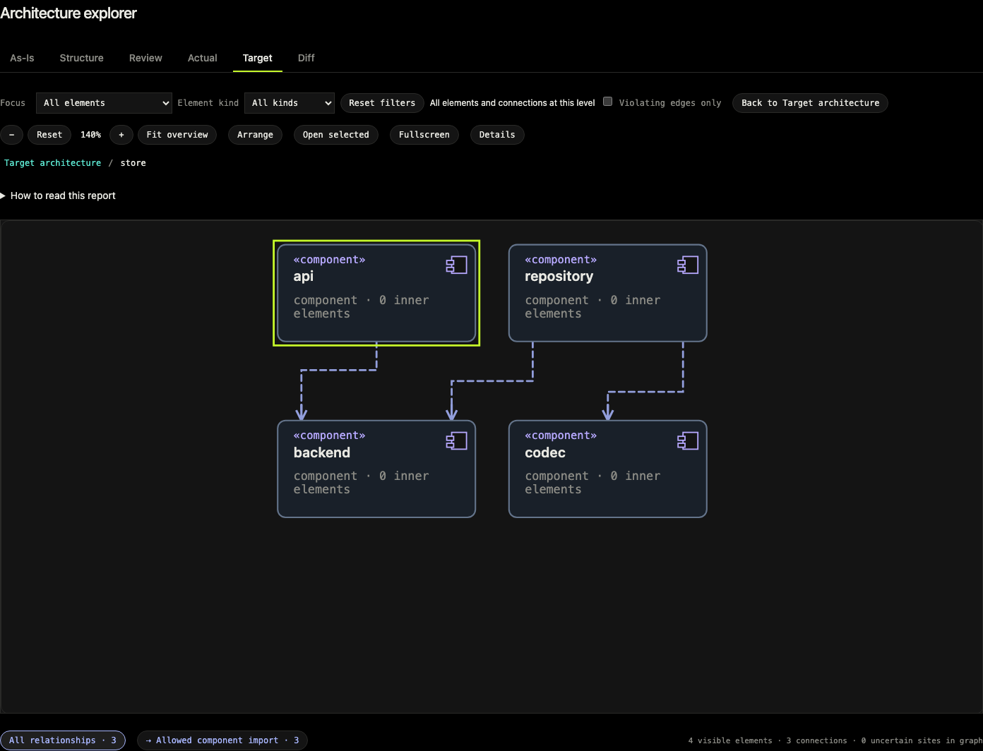The height and width of the screenshot is (751, 983).
Task: Click the component icon on repository node
Action: tap(688, 265)
